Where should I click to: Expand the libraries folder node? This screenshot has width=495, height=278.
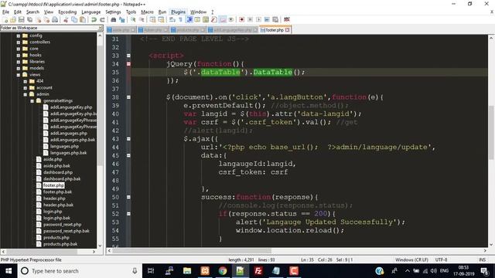click(x=19, y=62)
